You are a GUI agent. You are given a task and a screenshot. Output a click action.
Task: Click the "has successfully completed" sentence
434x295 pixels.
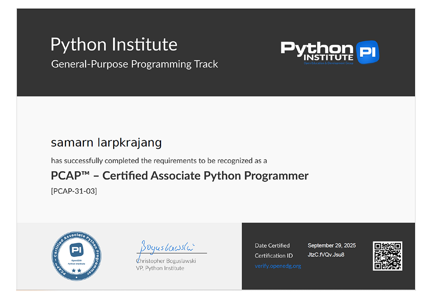[x=159, y=160]
